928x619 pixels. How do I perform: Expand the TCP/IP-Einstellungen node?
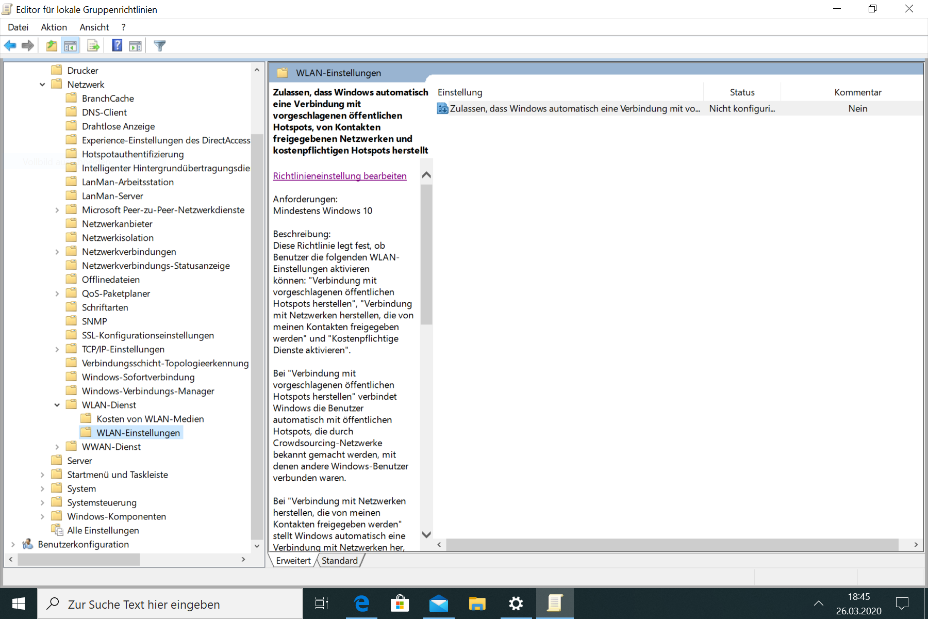57,349
